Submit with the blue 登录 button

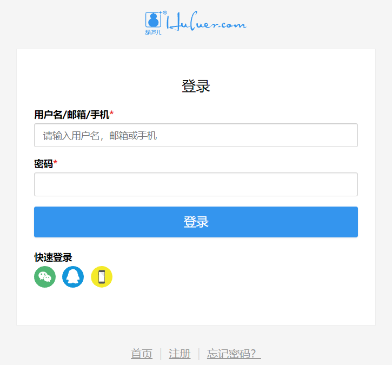point(196,222)
